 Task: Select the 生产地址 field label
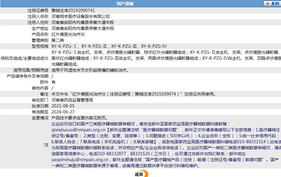pos(40,28)
